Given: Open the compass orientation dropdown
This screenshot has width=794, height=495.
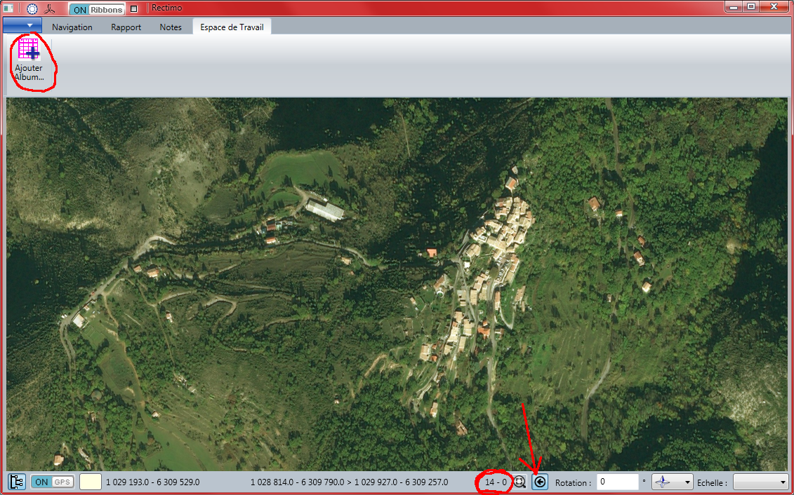Looking at the screenshot, I should [x=673, y=482].
